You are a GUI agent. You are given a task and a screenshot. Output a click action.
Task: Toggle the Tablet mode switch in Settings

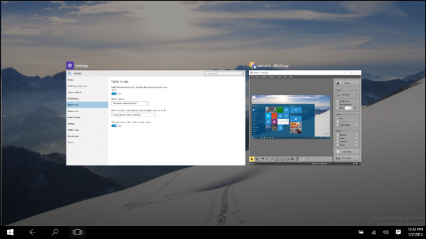tap(114, 94)
